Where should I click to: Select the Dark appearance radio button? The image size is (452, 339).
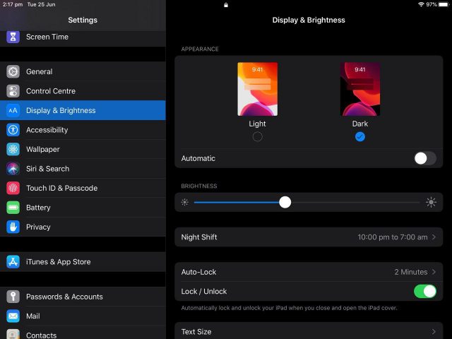coord(360,136)
